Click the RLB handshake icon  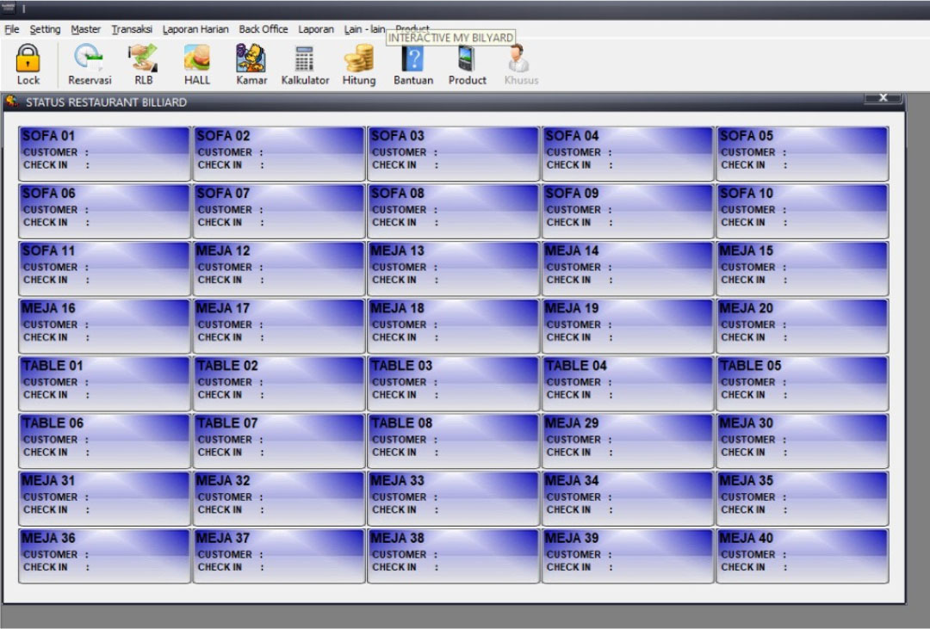pyautogui.click(x=143, y=59)
